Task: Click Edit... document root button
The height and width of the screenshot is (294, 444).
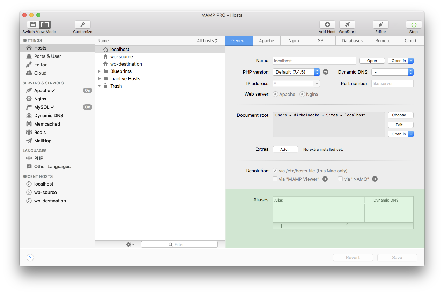Action: pos(401,125)
